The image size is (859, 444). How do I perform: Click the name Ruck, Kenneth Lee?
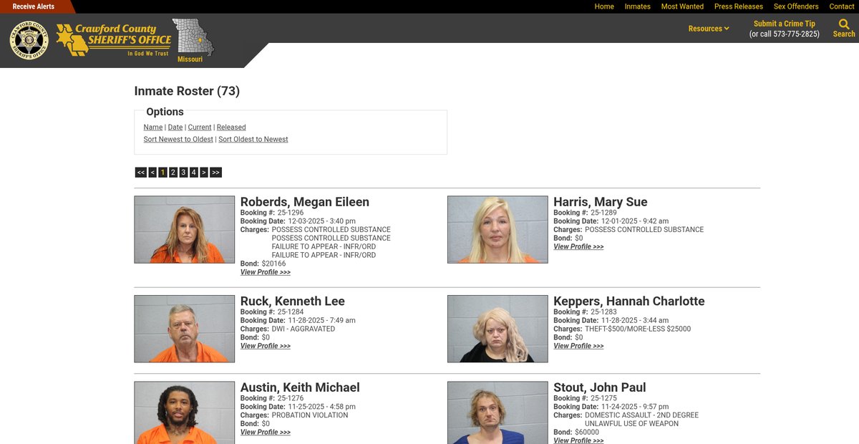[293, 301]
